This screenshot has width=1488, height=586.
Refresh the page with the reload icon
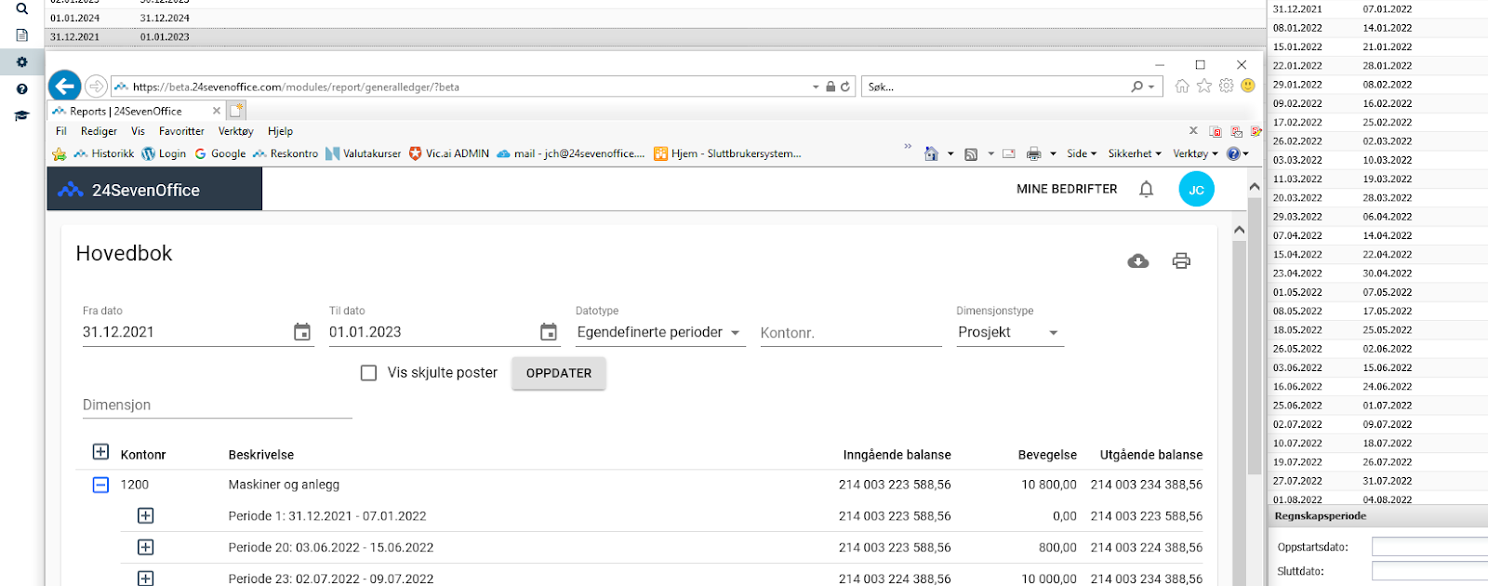pos(845,87)
